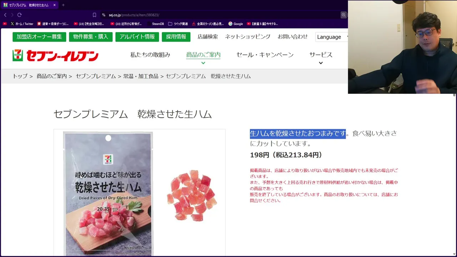The image size is (457, 257).
Task: Open the Language dropdown
Action: pos(332,37)
